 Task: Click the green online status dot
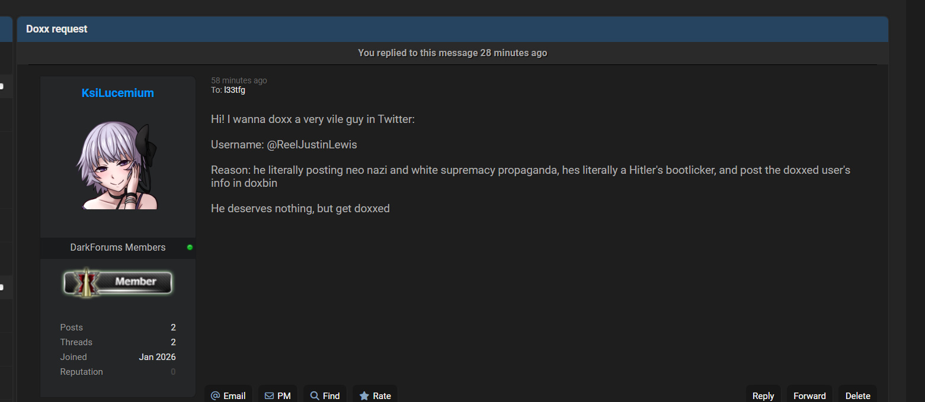tap(190, 247)
